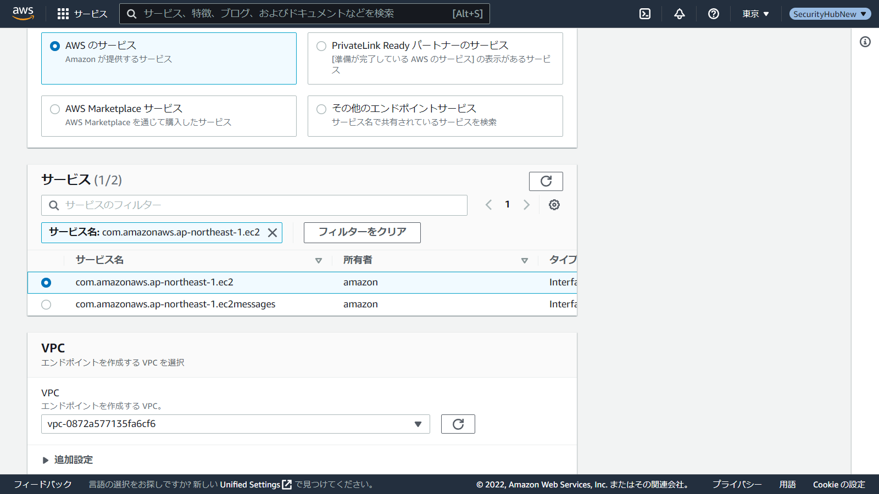Select AWS Marketplace サービス radio option
Viewport: 879px width, 494px height.
pyautogui.click(x=55, y=109)
